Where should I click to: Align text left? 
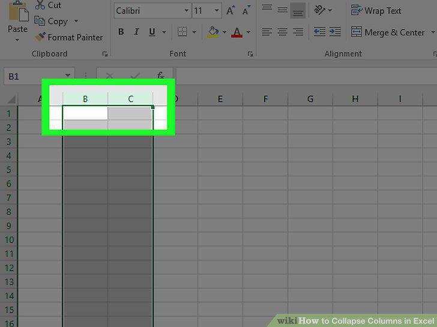[267, 32]
